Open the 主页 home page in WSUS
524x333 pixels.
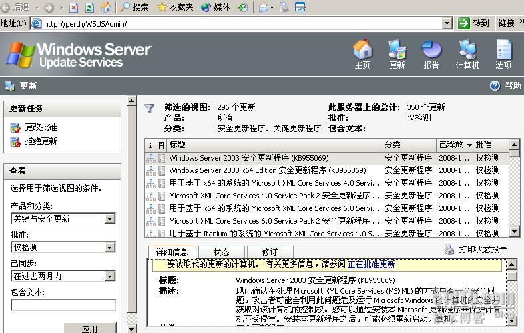tap(362, 55)
